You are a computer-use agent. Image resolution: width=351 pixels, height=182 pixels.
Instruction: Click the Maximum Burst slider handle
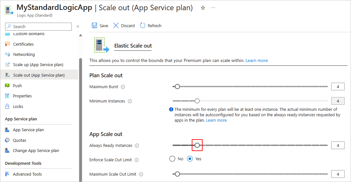click(177, 87)
